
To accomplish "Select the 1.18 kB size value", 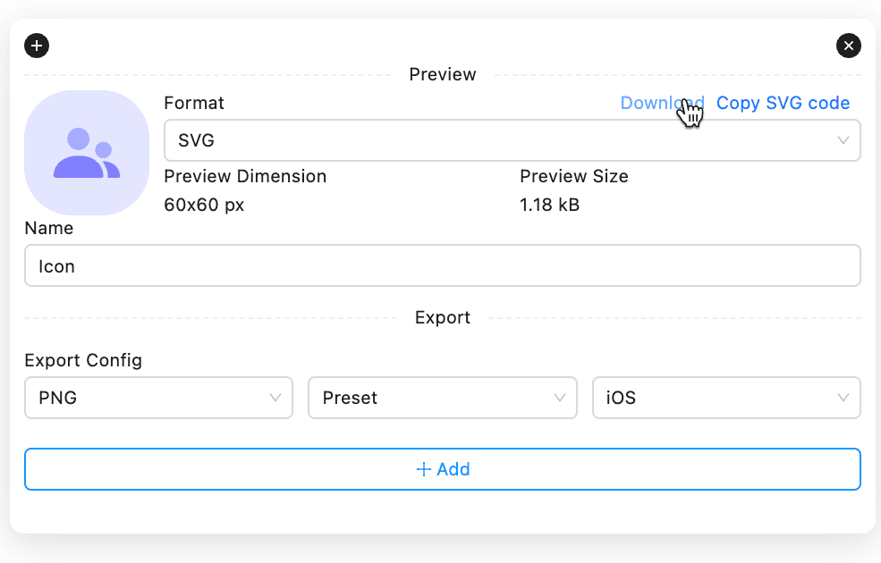I will (x=549, y=205).
